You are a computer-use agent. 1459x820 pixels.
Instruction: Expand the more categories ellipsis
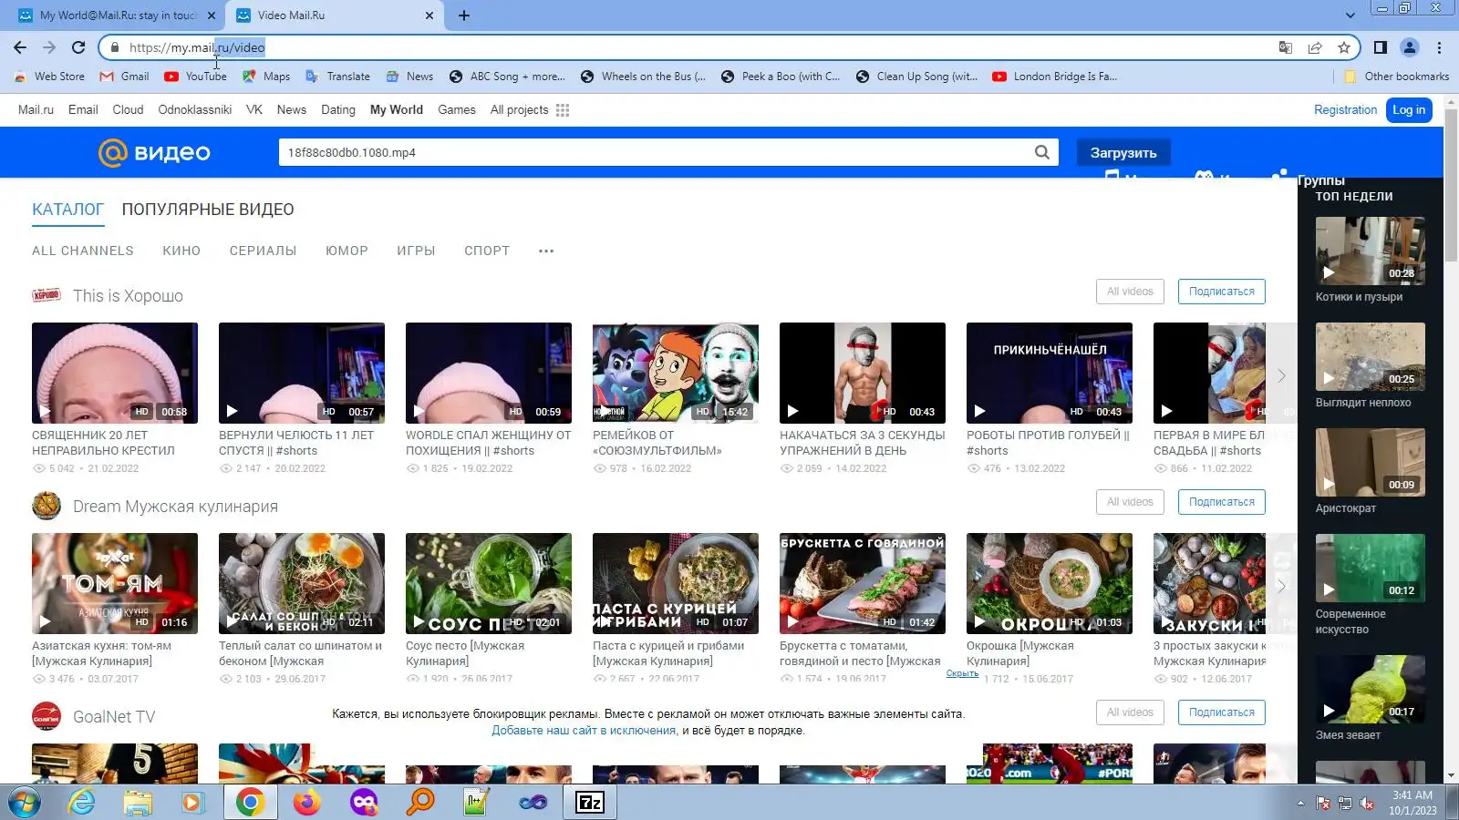point(546,251)
